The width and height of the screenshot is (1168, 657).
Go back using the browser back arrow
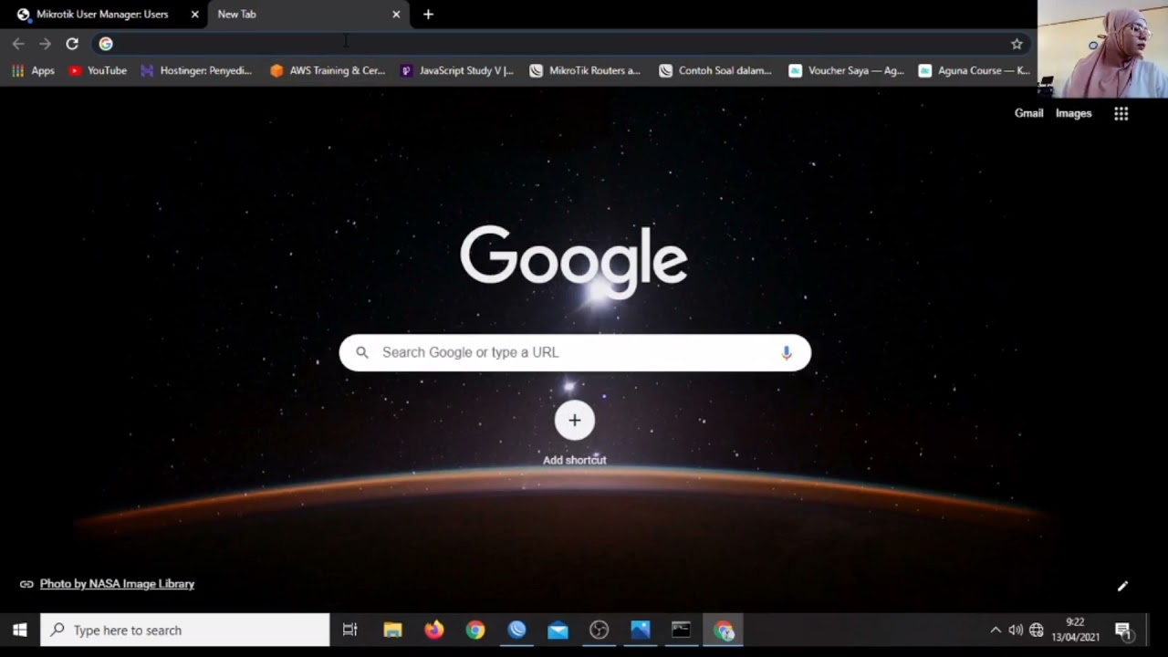point(18,44)
